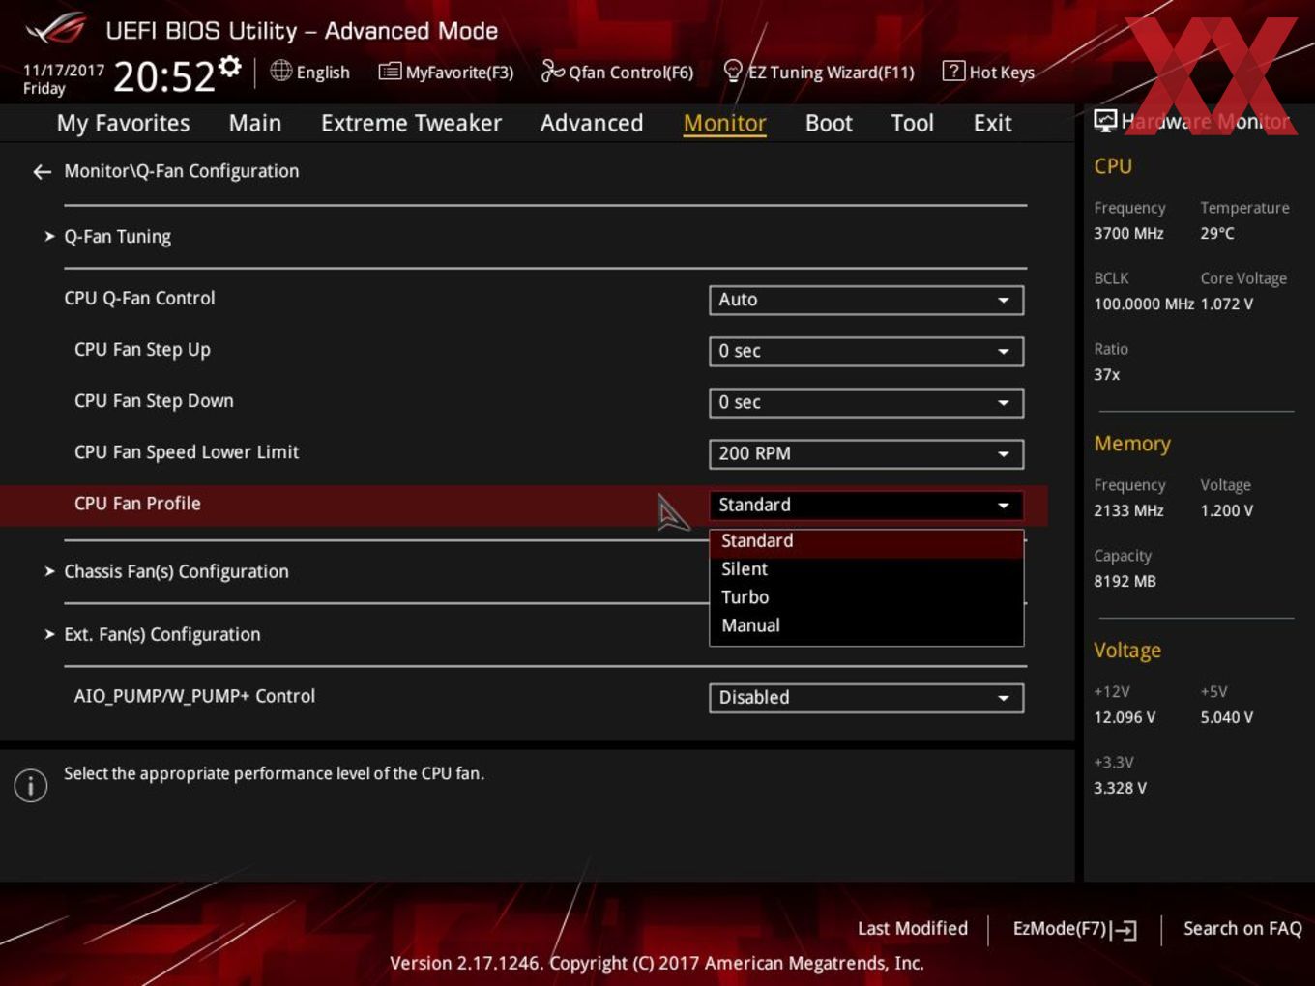Click the +3.3V reading 3.328 V
This screenshot has height=986, width=1315.
point(1120,788)
